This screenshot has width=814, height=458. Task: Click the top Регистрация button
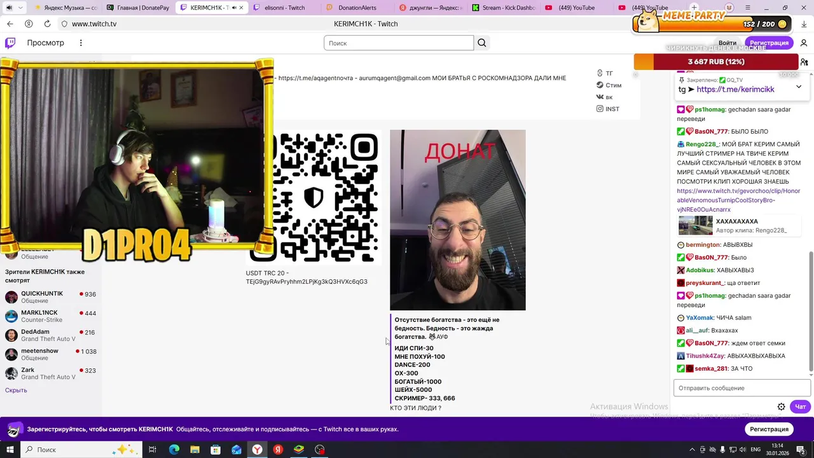pyautogui.click(x=769, y=43)
